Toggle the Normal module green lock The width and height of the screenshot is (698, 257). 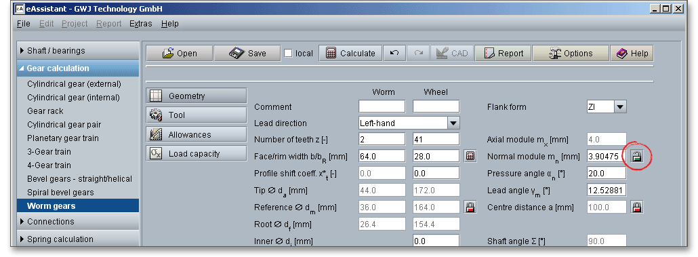[x=638, y=157]
